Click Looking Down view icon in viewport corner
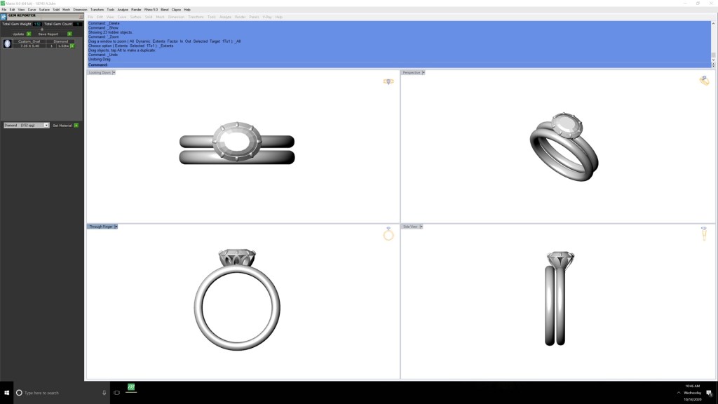The height and width of the screenshot is (404, 718). [388, 81]
